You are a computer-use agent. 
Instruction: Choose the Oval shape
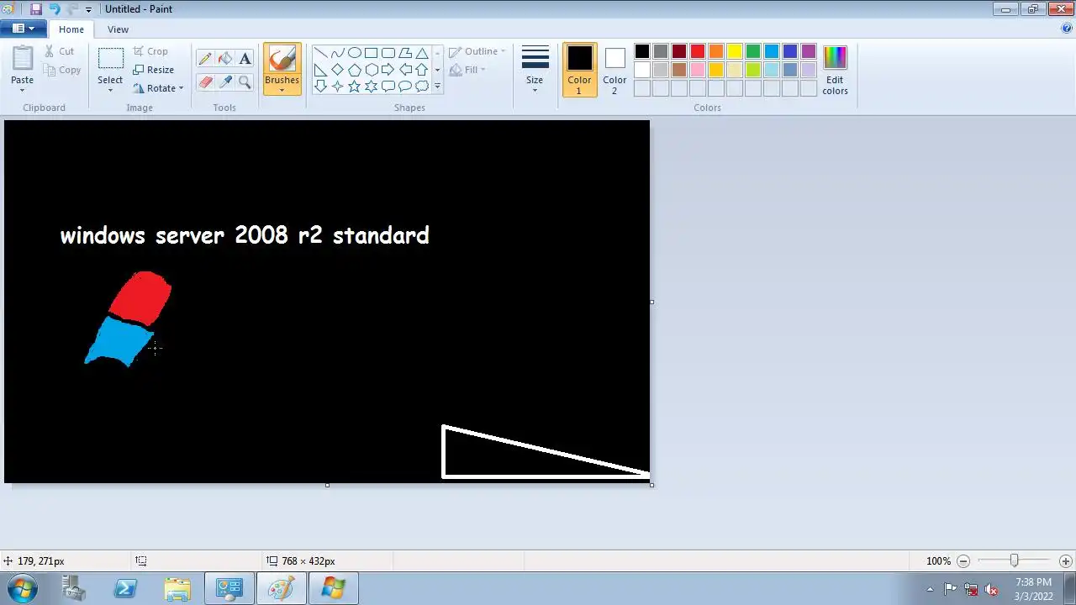tap(354, 53)
